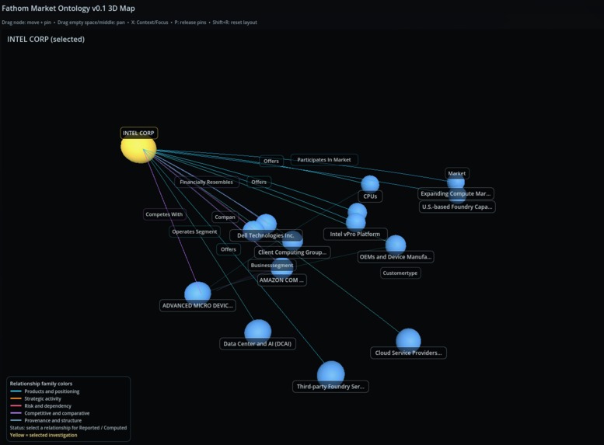Click the legend status line about Reported / Computed
Viewport: 604px width, 445px height.
[x=68, y=428]
